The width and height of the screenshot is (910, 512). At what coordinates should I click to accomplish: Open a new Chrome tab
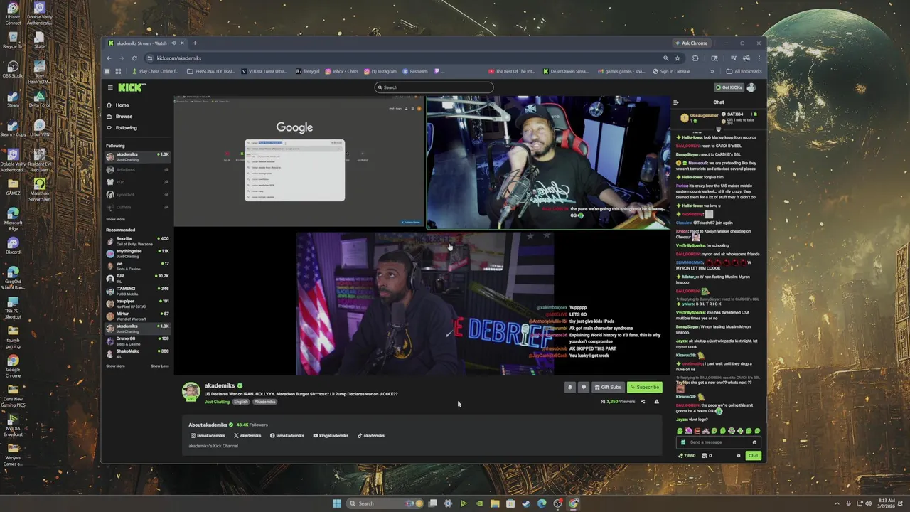point(195,43)
